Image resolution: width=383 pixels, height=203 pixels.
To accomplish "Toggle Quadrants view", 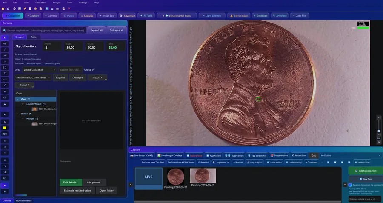I will [x=312, y=163].
